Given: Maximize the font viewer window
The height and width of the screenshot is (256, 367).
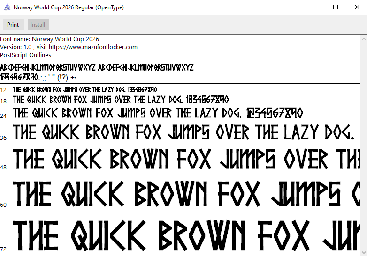Looking at the screenshot, I should tap(336, 7).
